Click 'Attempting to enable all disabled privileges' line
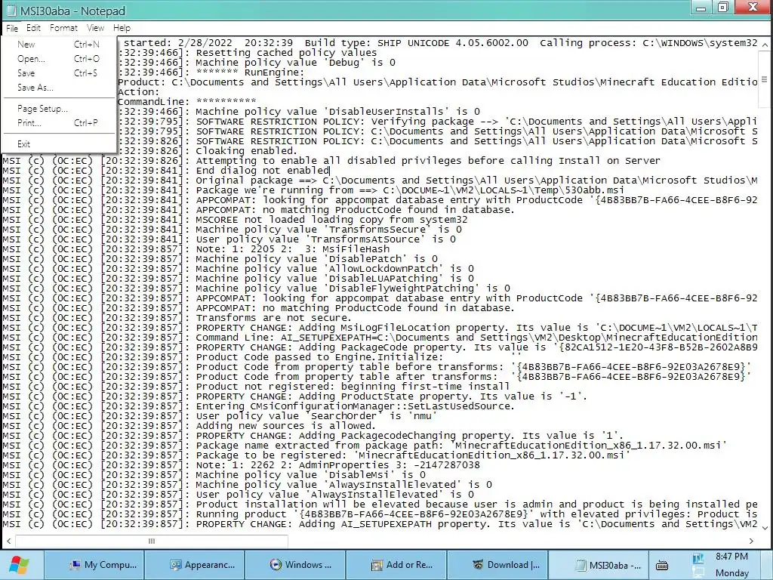773x580 pixels. (428, 161)
